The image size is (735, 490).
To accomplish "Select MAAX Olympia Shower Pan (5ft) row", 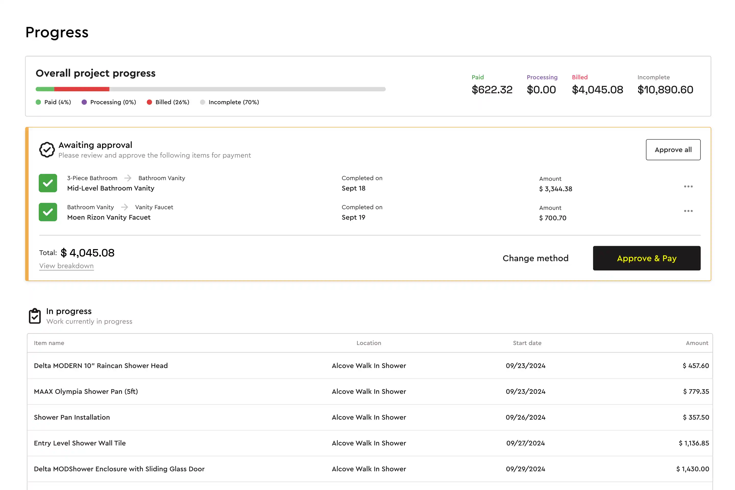I will [370, 391].
